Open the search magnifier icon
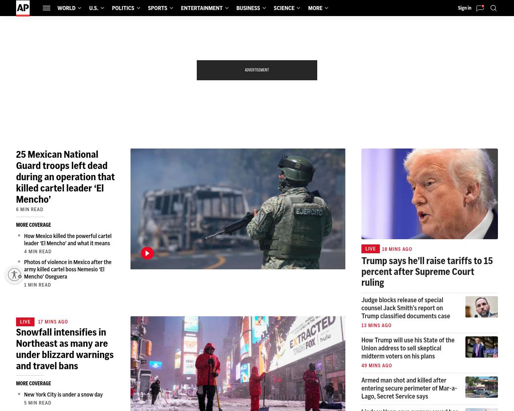 pyautogui.click(x=494, y=8)
